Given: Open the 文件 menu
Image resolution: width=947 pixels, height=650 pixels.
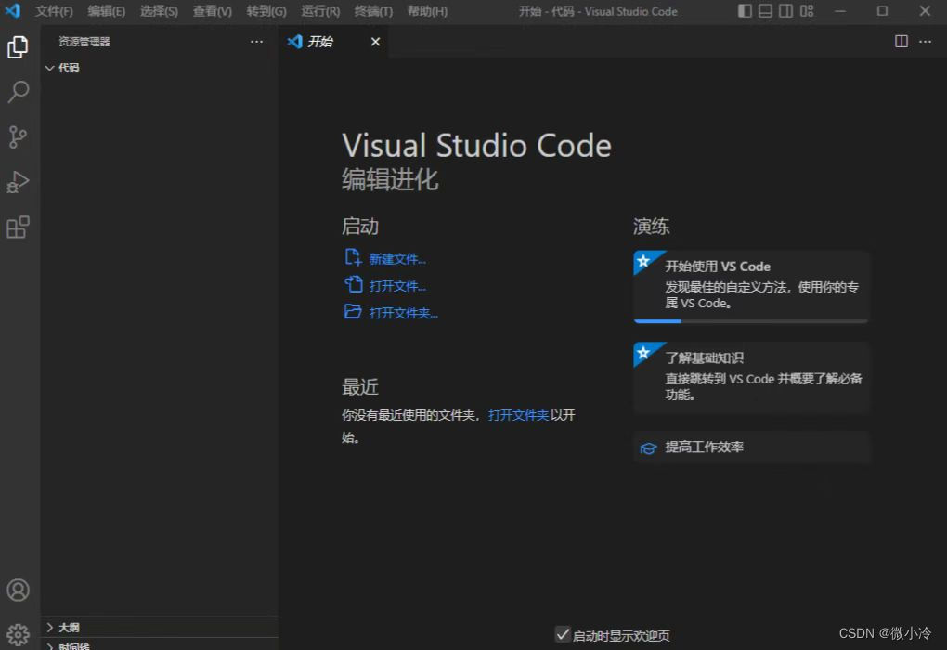Looking at the screenshot, I should tap(53, 11).
